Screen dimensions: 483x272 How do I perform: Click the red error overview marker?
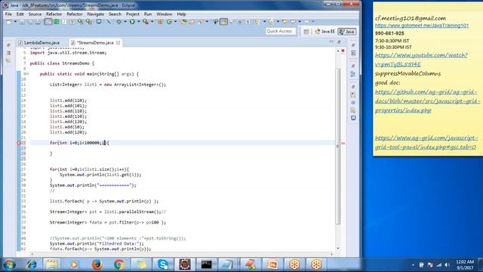point(343,143)
